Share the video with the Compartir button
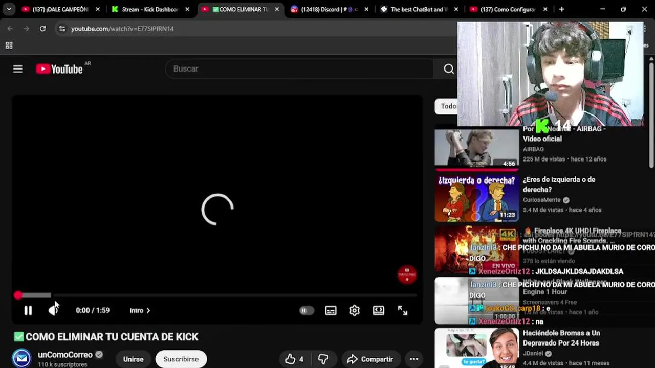 [x=370, y=359]
